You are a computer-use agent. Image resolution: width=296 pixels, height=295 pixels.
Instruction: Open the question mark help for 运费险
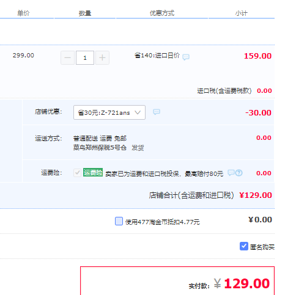tap(239, 173)
